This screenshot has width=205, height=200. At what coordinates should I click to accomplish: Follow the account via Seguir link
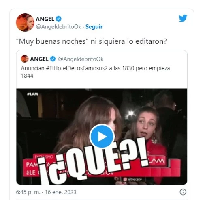click(x=94, y=27)
